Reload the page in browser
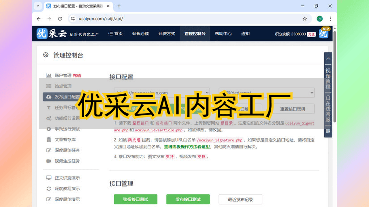This screenshot has height=207, width=369. (x=60, y=19)
